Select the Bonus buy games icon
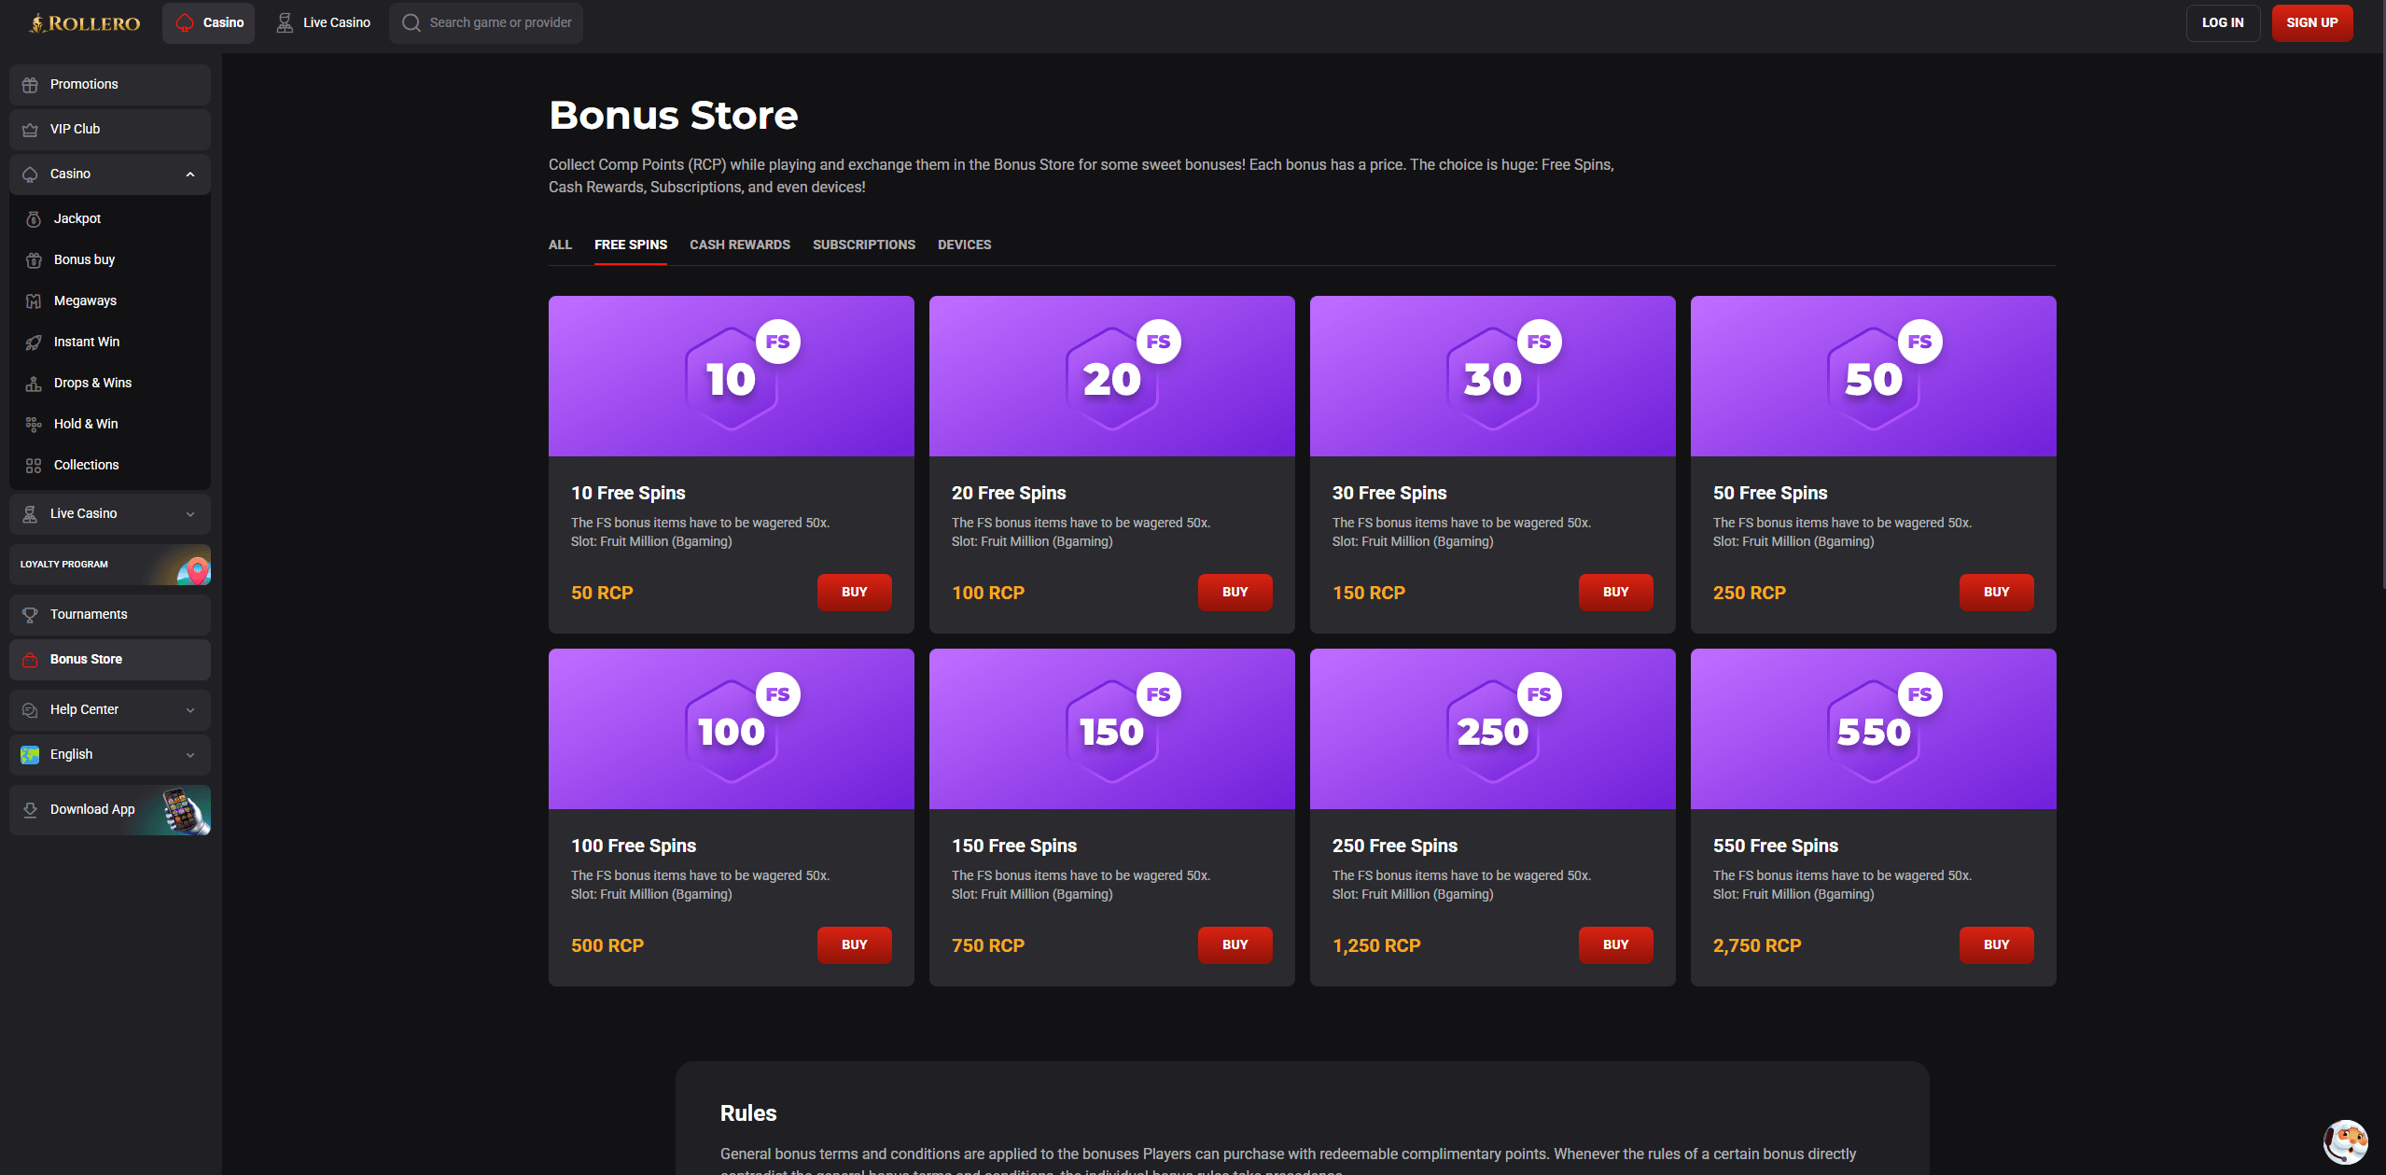The height and width of the screenshot is (1175, 2386). click(x=33, y=259)
